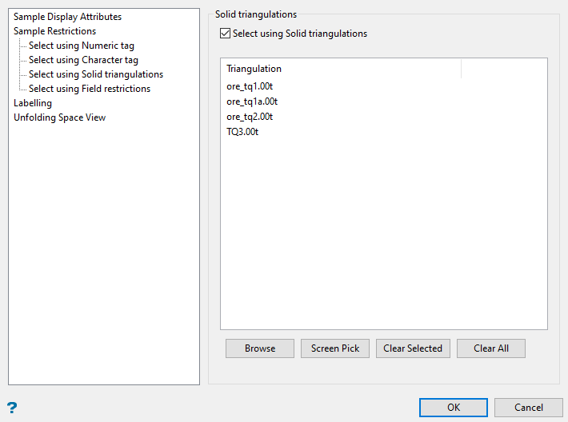Highlight the TQ3.00t triangulation row
Image resolution: width=568 pixels, height=422 pixels.
click(x=242, y=132)
